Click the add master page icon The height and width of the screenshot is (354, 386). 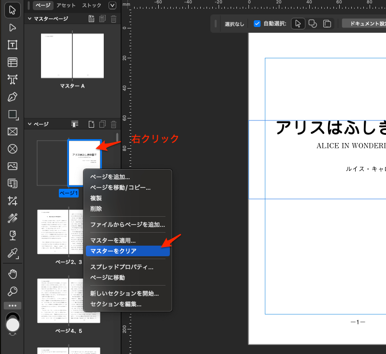click(92, 19)
